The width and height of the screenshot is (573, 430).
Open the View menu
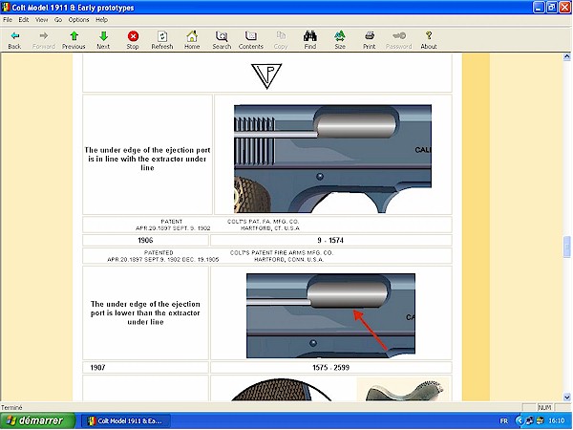pyautogui.click(x=41, y=20)
